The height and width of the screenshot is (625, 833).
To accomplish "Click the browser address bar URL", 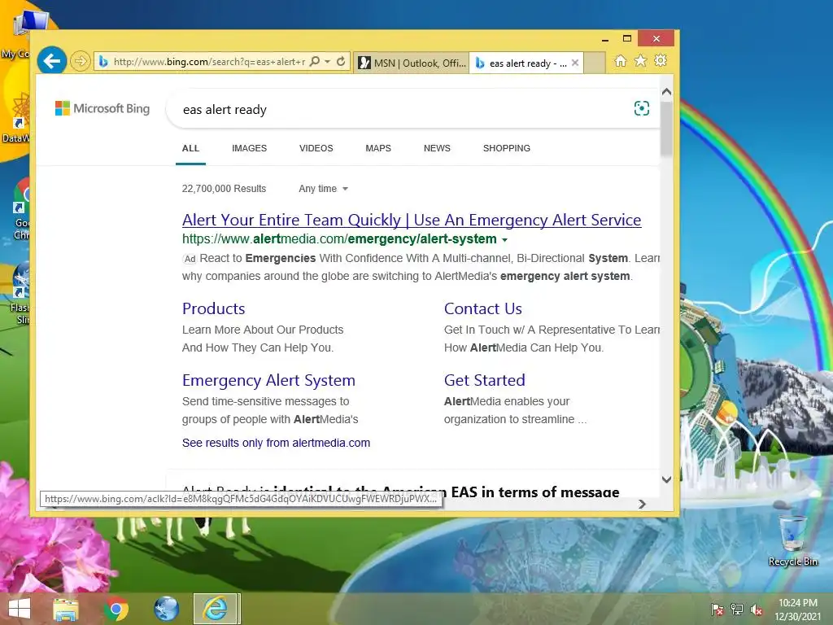I will [x=209, y=62].
